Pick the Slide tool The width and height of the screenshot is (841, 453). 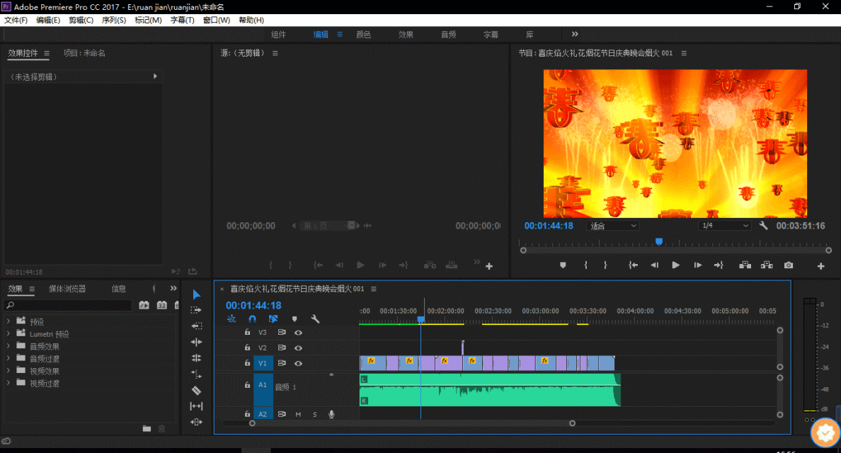point(196,422)
